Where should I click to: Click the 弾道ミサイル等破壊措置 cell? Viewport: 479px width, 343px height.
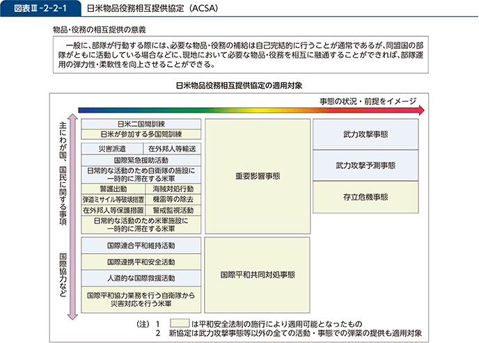[x=111, y=199]
